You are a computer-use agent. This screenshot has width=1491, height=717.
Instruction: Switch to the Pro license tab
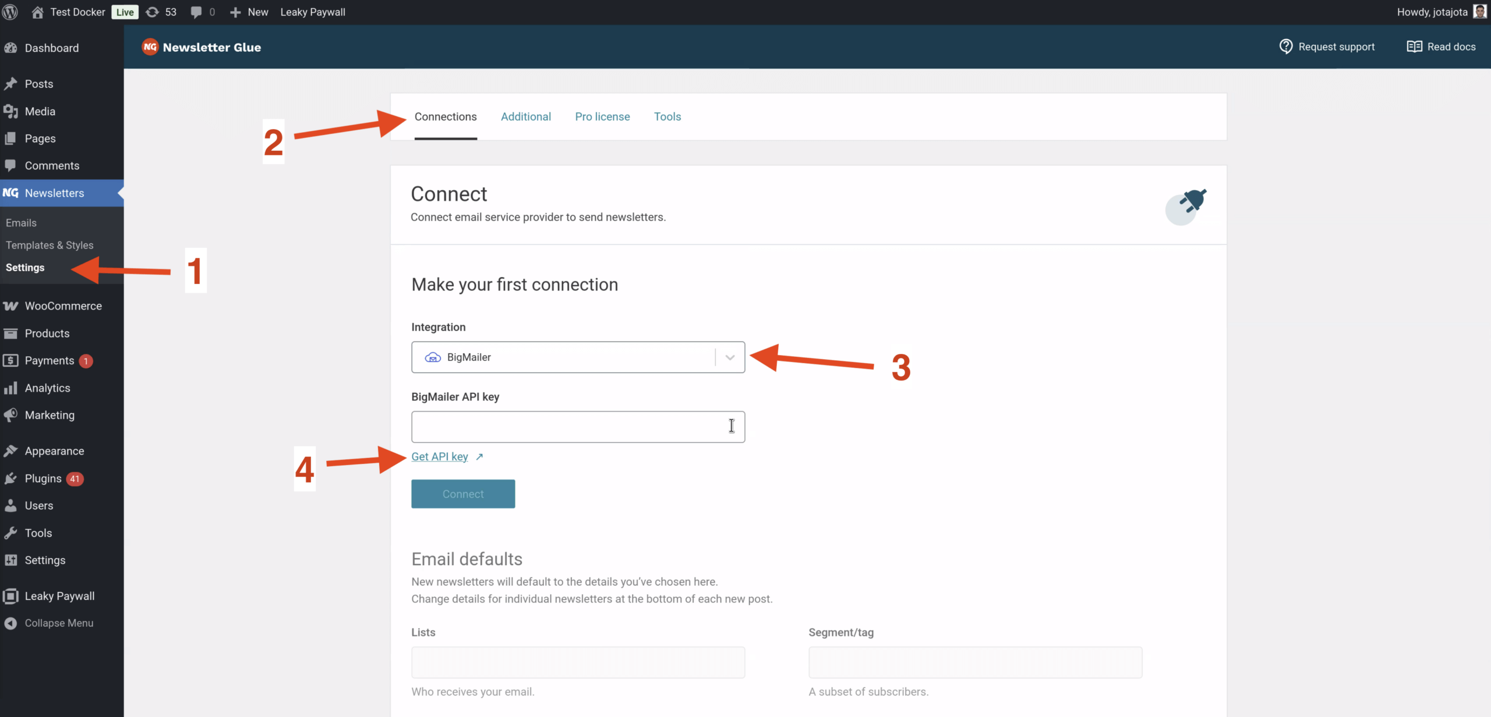(602, 116)
